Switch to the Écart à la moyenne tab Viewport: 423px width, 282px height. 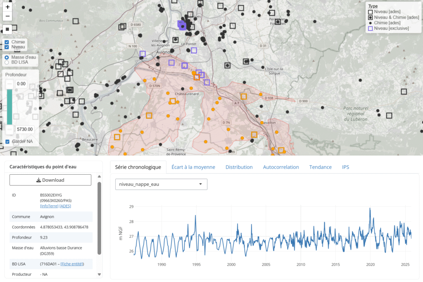tap(193, 167)
